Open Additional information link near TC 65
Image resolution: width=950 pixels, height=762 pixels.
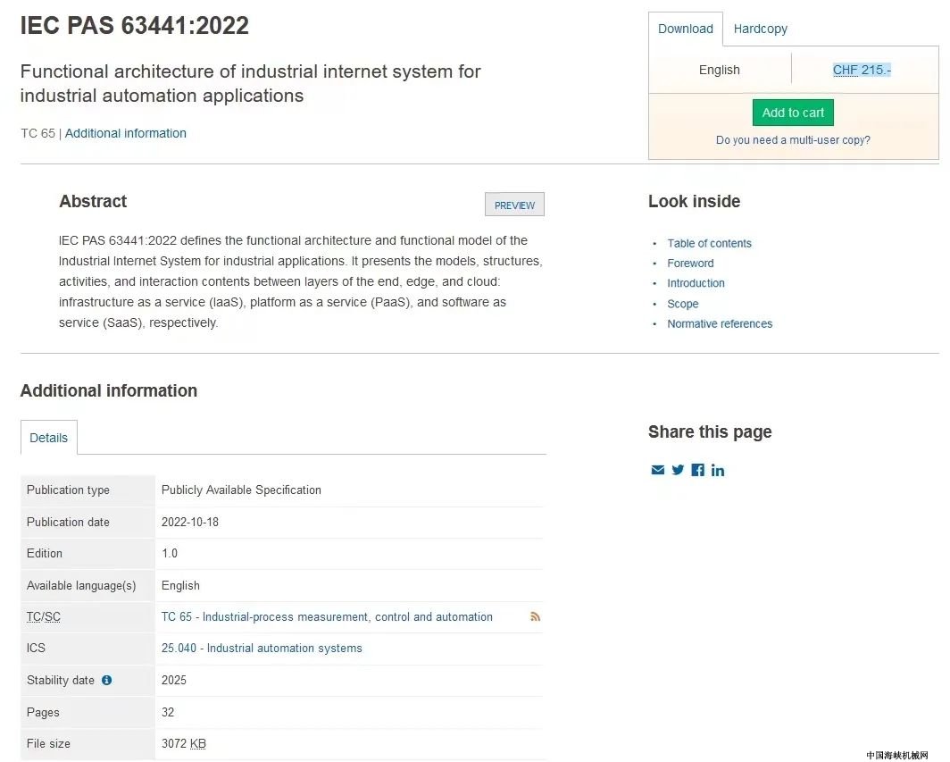125,133
